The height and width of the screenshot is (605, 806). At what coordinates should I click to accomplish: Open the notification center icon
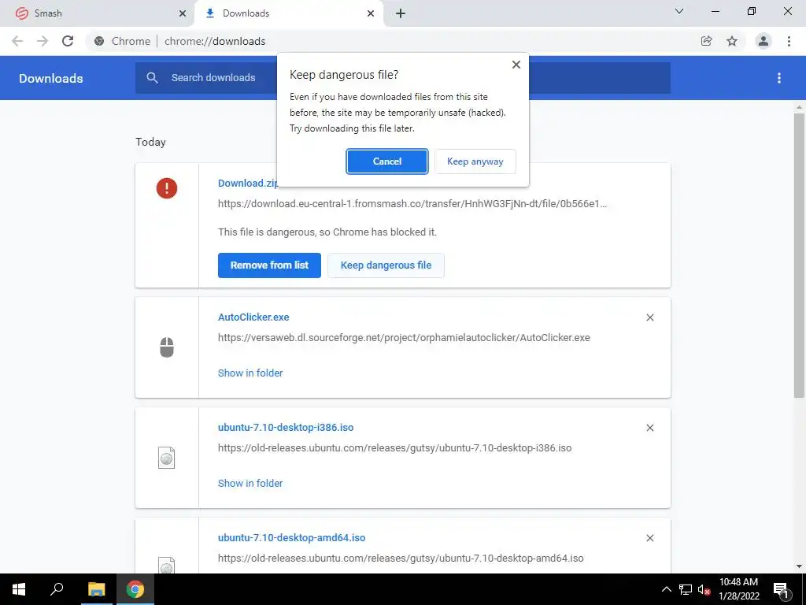pyautogui.click(x=780, y=589)
